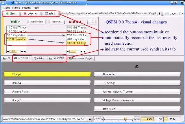Click the Midi-In heading label
The width and height of the screenshot is (185, 124).
tap(16, 22)
